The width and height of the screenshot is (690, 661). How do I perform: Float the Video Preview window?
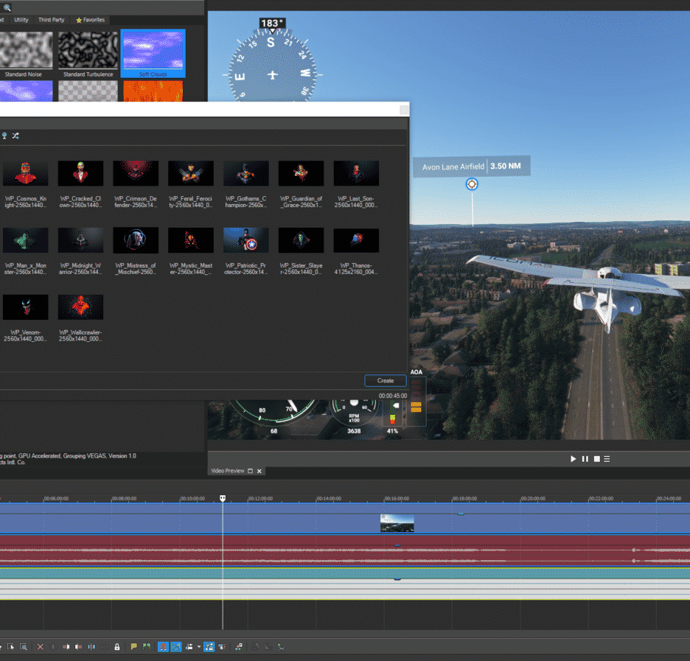tap(251, 471)
